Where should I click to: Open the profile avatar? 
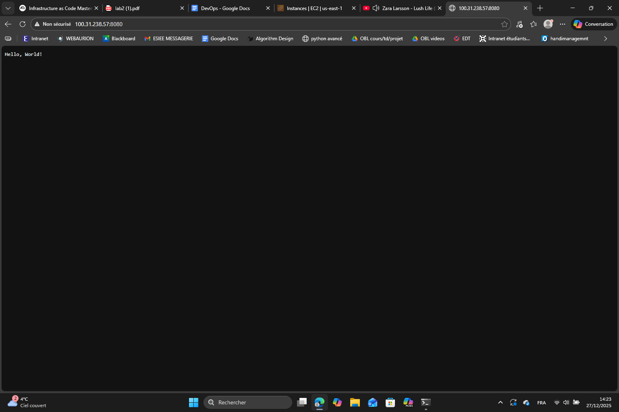pyautogui.click(x=548, y=24)
